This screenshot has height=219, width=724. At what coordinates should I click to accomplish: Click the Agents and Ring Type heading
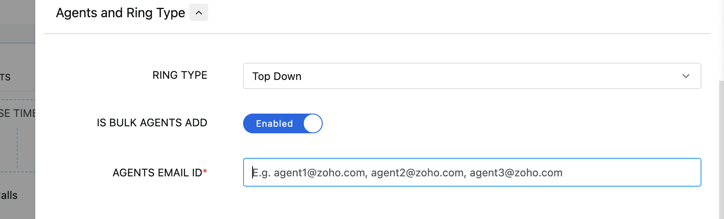(x=121, y=13)
